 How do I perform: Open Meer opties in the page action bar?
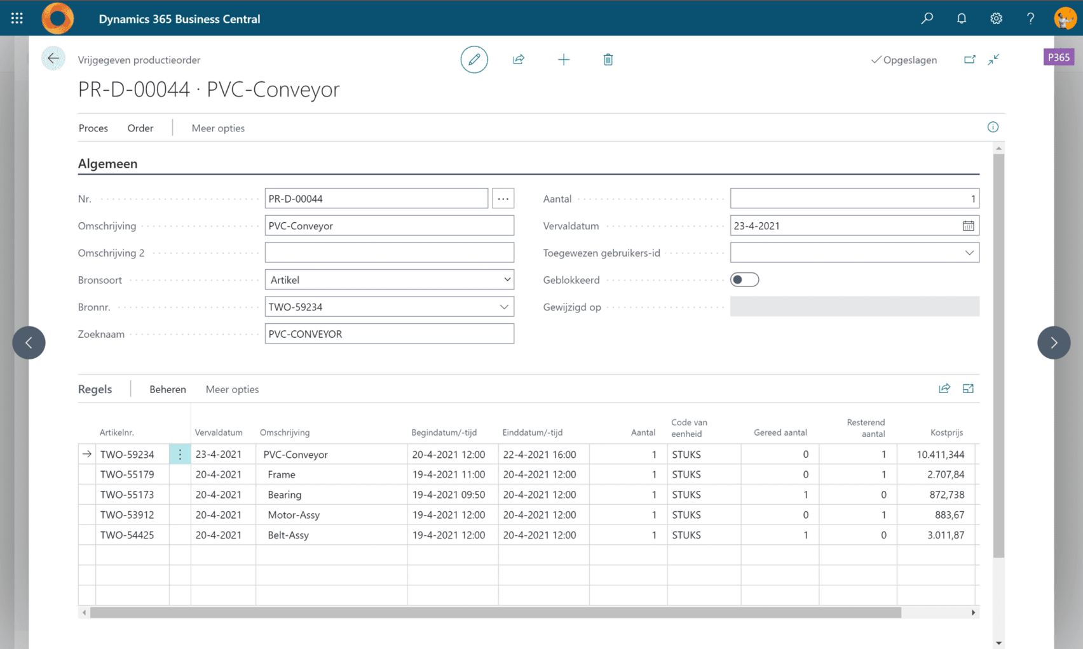pos(218,128)
